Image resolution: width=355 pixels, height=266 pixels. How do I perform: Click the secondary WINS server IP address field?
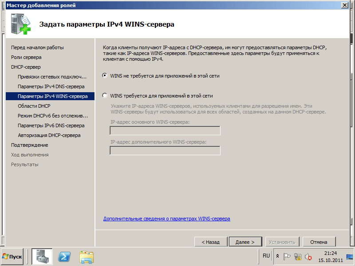pyautogui.click(x=165, y=150)
